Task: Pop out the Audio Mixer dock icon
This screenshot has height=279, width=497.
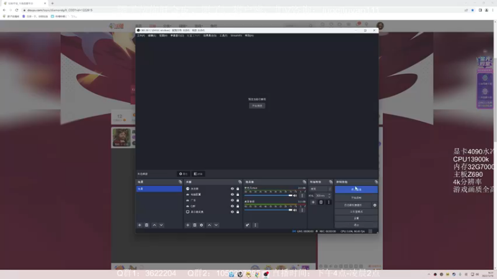Action: [304, 182]
